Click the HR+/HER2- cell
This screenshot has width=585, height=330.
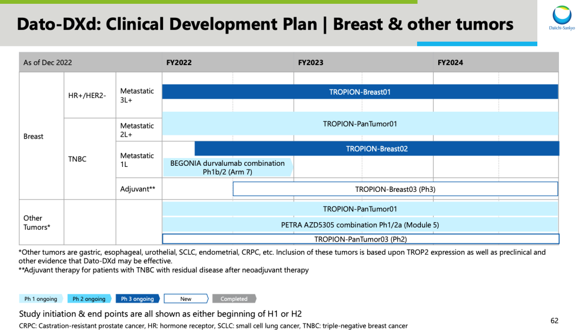[90, 95]
